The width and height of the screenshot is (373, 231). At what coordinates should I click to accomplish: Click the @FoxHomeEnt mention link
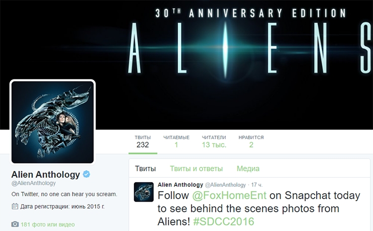[229, 195]
